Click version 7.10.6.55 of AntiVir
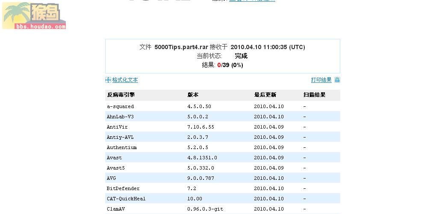 click(x=200, y=127)
